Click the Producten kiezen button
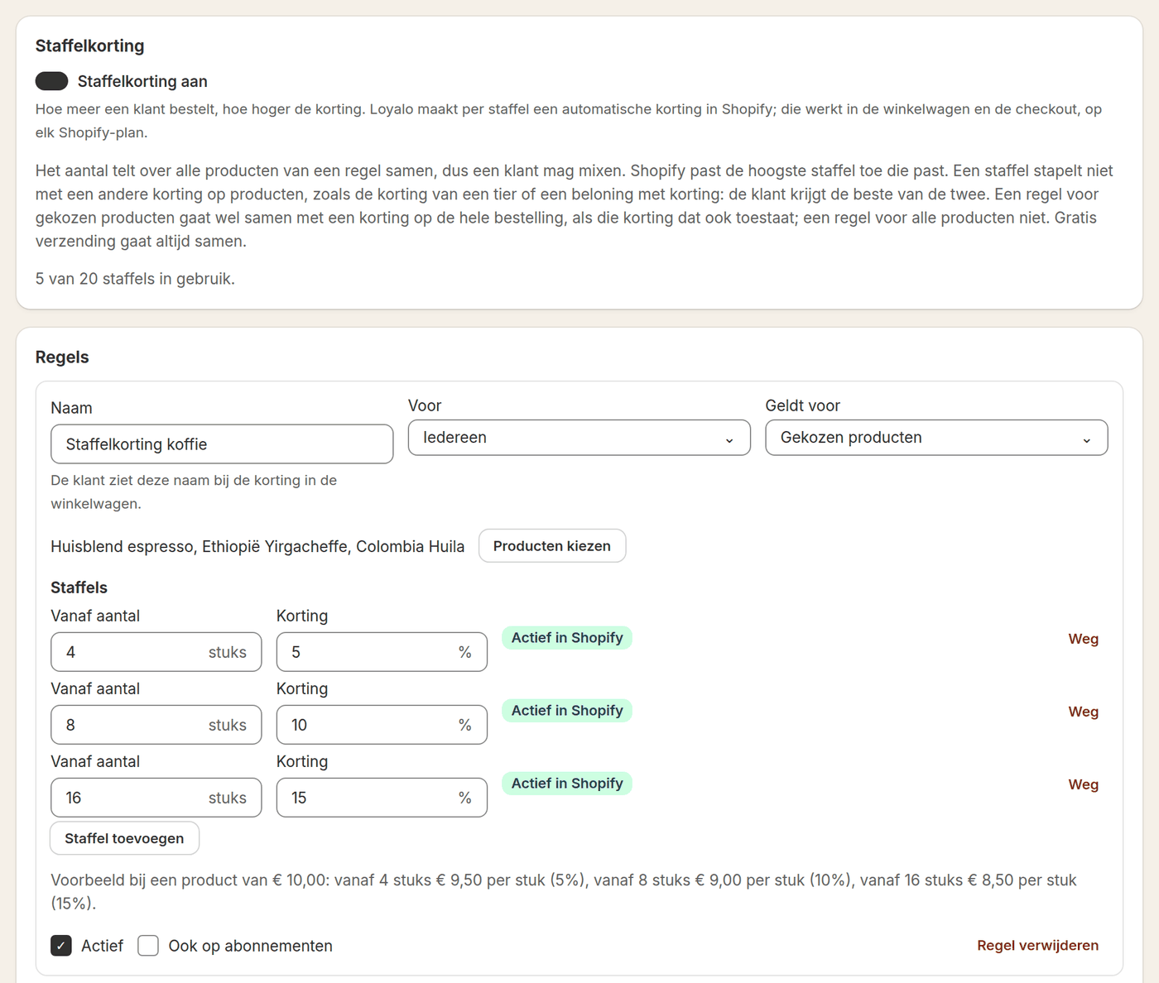Image resolution: width=1159 pixels, height=983 pixels. tap(552, 546)
